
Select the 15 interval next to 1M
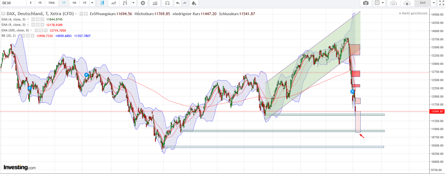pos(85,3)
